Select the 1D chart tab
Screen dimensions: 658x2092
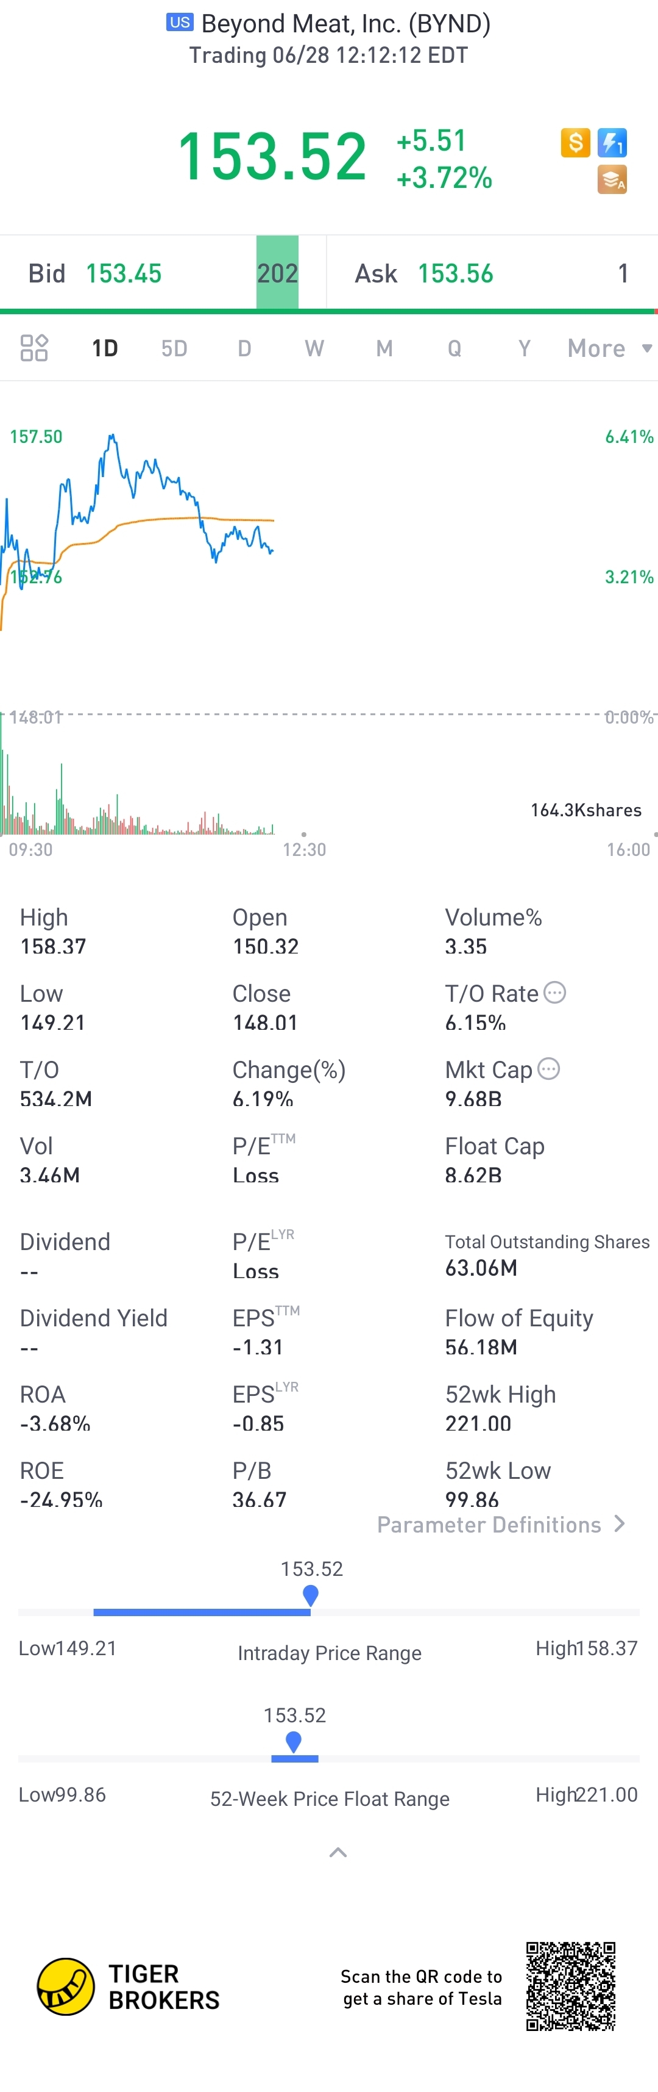click(105, 348)
